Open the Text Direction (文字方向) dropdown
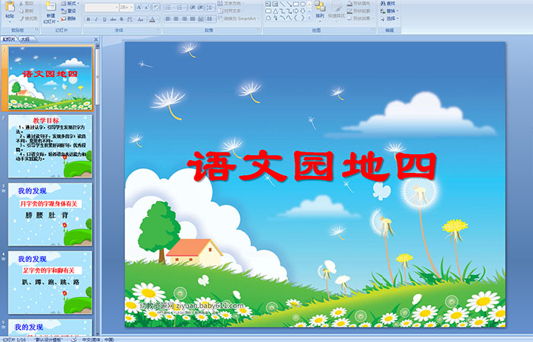Screen dimensions: 533x342 click(x=231, y=3)
